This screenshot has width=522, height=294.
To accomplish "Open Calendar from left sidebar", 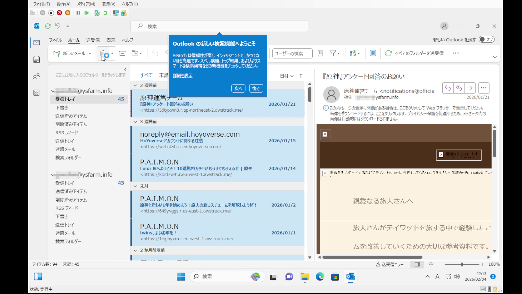I will (36, 60).
